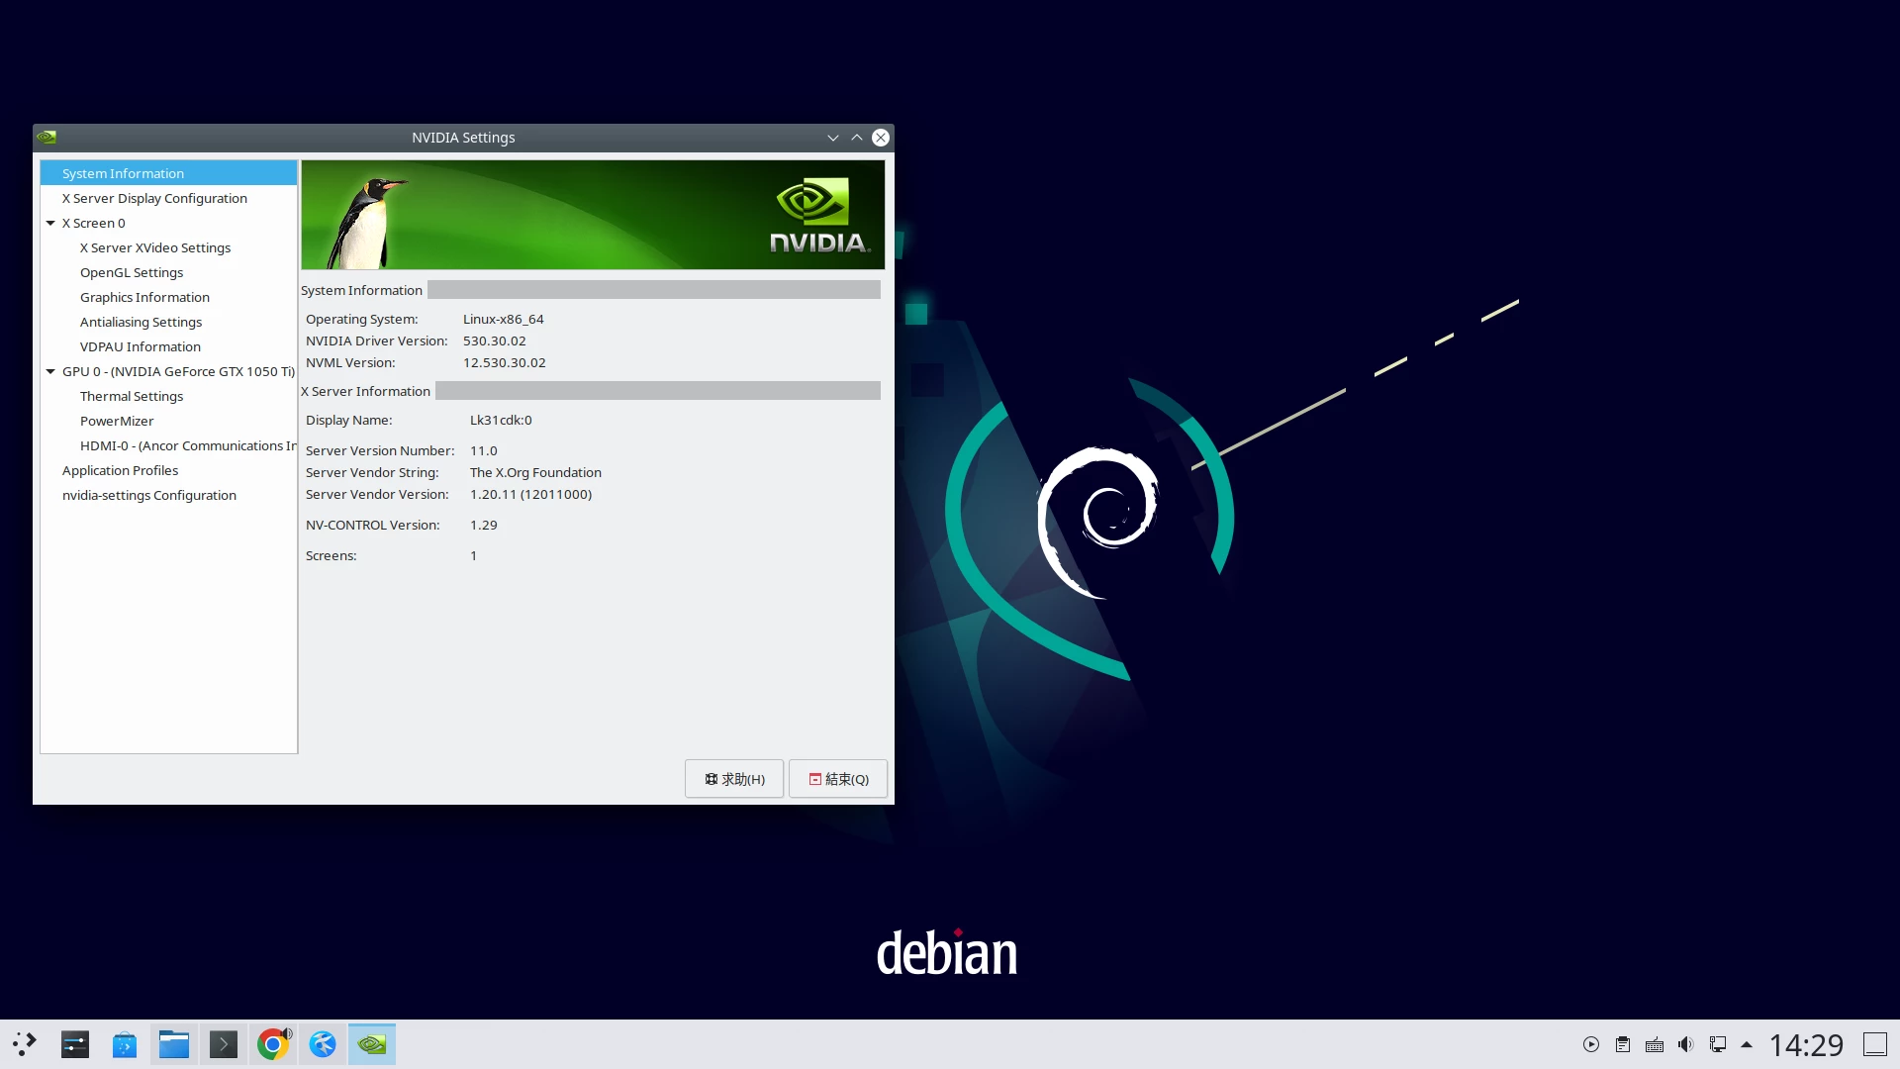
Task: Launch Google Chrome from taskbar
Action: [273, 1044]
